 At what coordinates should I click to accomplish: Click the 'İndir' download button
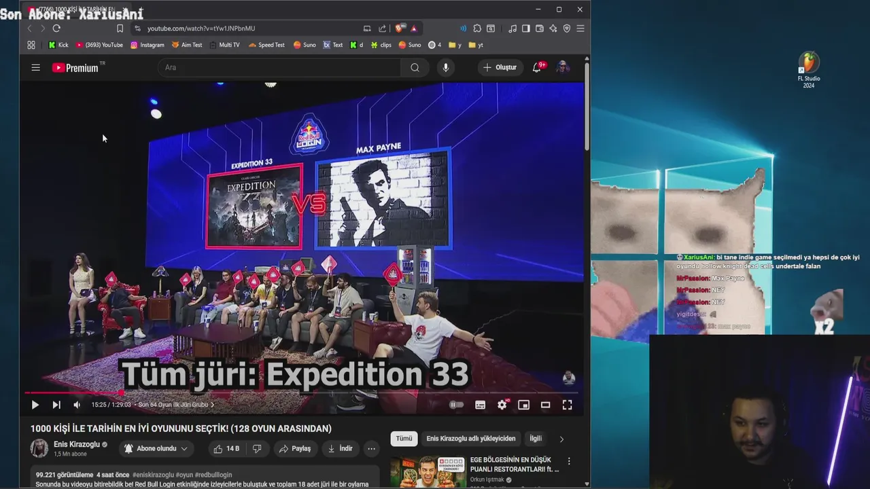pos(340,448)
